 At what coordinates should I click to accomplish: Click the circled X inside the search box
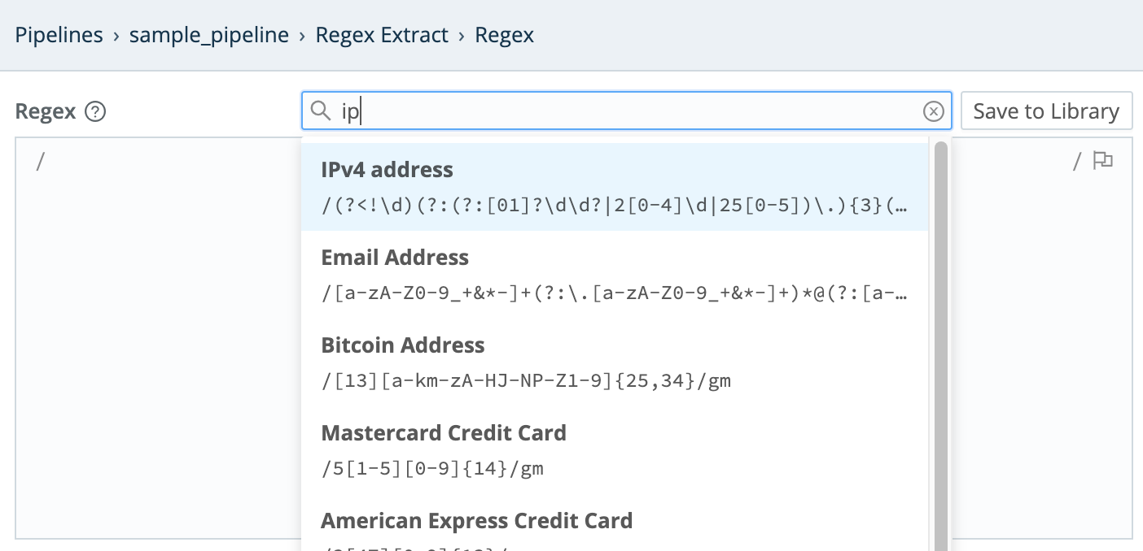pyautogui.click(x=933, y=111)
